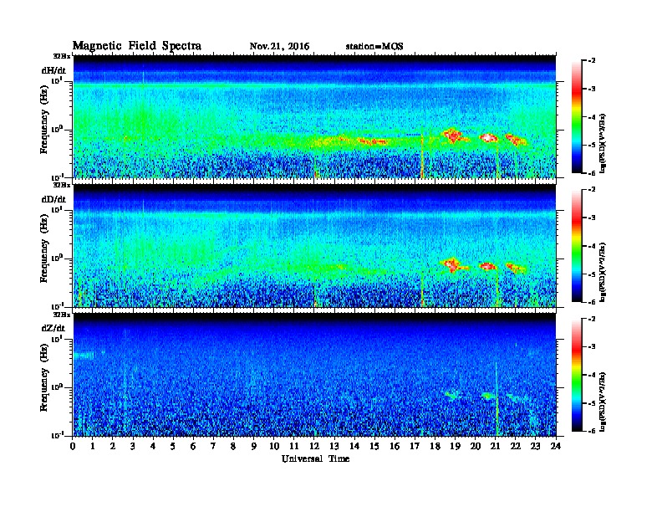662x512 pixels.
Task: Select the date label "Nov. 21, 2016"
Action: 279,46
